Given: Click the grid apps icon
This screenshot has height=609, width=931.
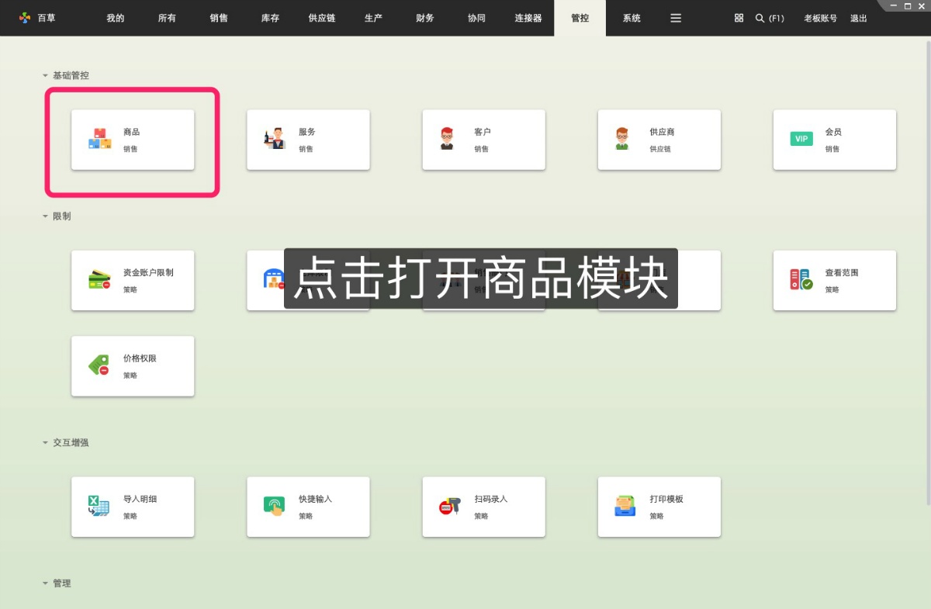Looking at the screenshot, I should [739, 18].
